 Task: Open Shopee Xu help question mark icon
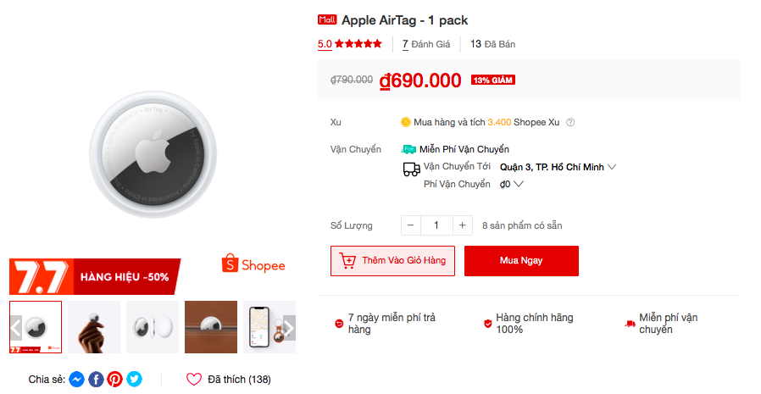pos(570,122)
